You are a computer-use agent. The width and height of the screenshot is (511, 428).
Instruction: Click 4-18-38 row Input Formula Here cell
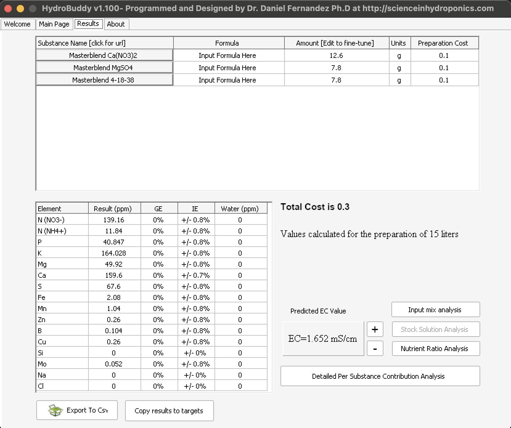229,80
